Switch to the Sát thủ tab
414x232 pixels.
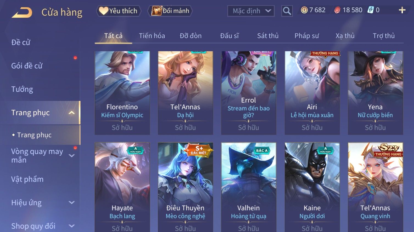pyautogui.click(x=268, y=36)
